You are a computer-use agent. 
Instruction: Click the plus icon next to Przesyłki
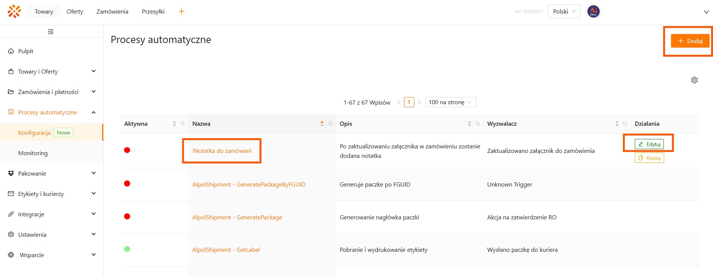tap(182, 11)
